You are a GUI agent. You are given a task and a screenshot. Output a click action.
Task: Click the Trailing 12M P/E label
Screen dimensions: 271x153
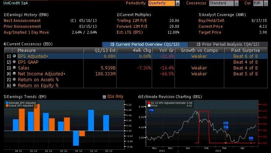132,20
